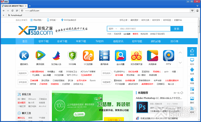
Task: Click the search keyword input field
Action: [145, 29]
